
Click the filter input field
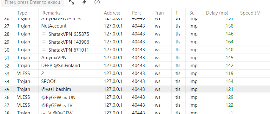coord(32,3)
